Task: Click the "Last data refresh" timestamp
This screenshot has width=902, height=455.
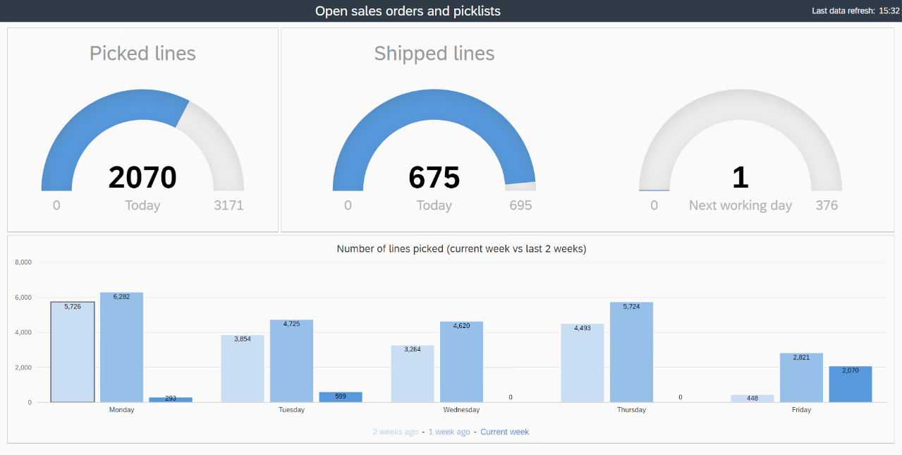Action: [855, 11]
